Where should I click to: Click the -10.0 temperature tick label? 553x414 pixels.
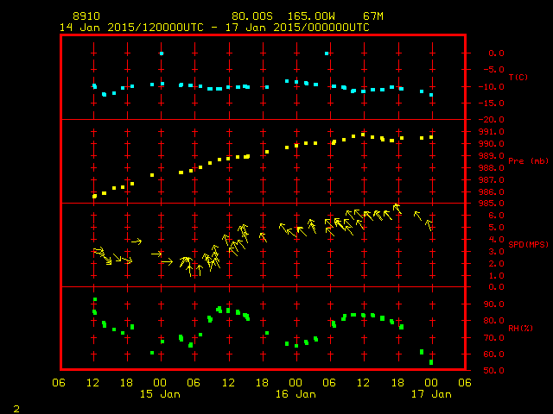(491, 86)
